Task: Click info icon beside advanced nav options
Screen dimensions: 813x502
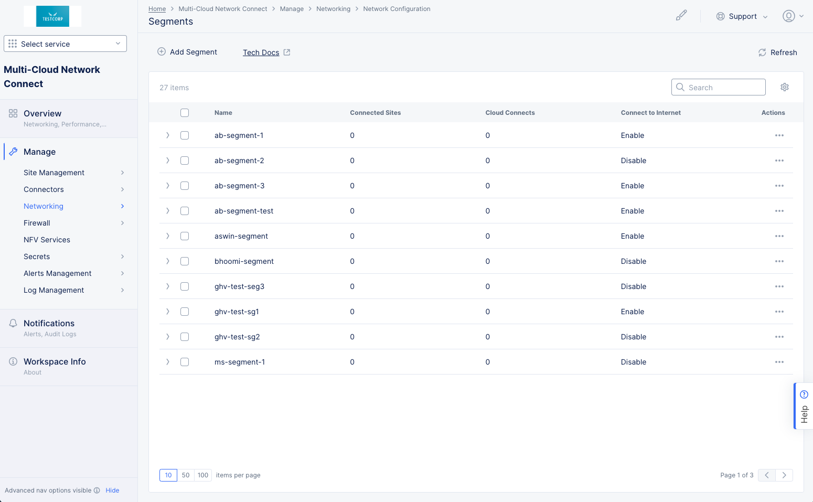Action: (x=97, y=490)
